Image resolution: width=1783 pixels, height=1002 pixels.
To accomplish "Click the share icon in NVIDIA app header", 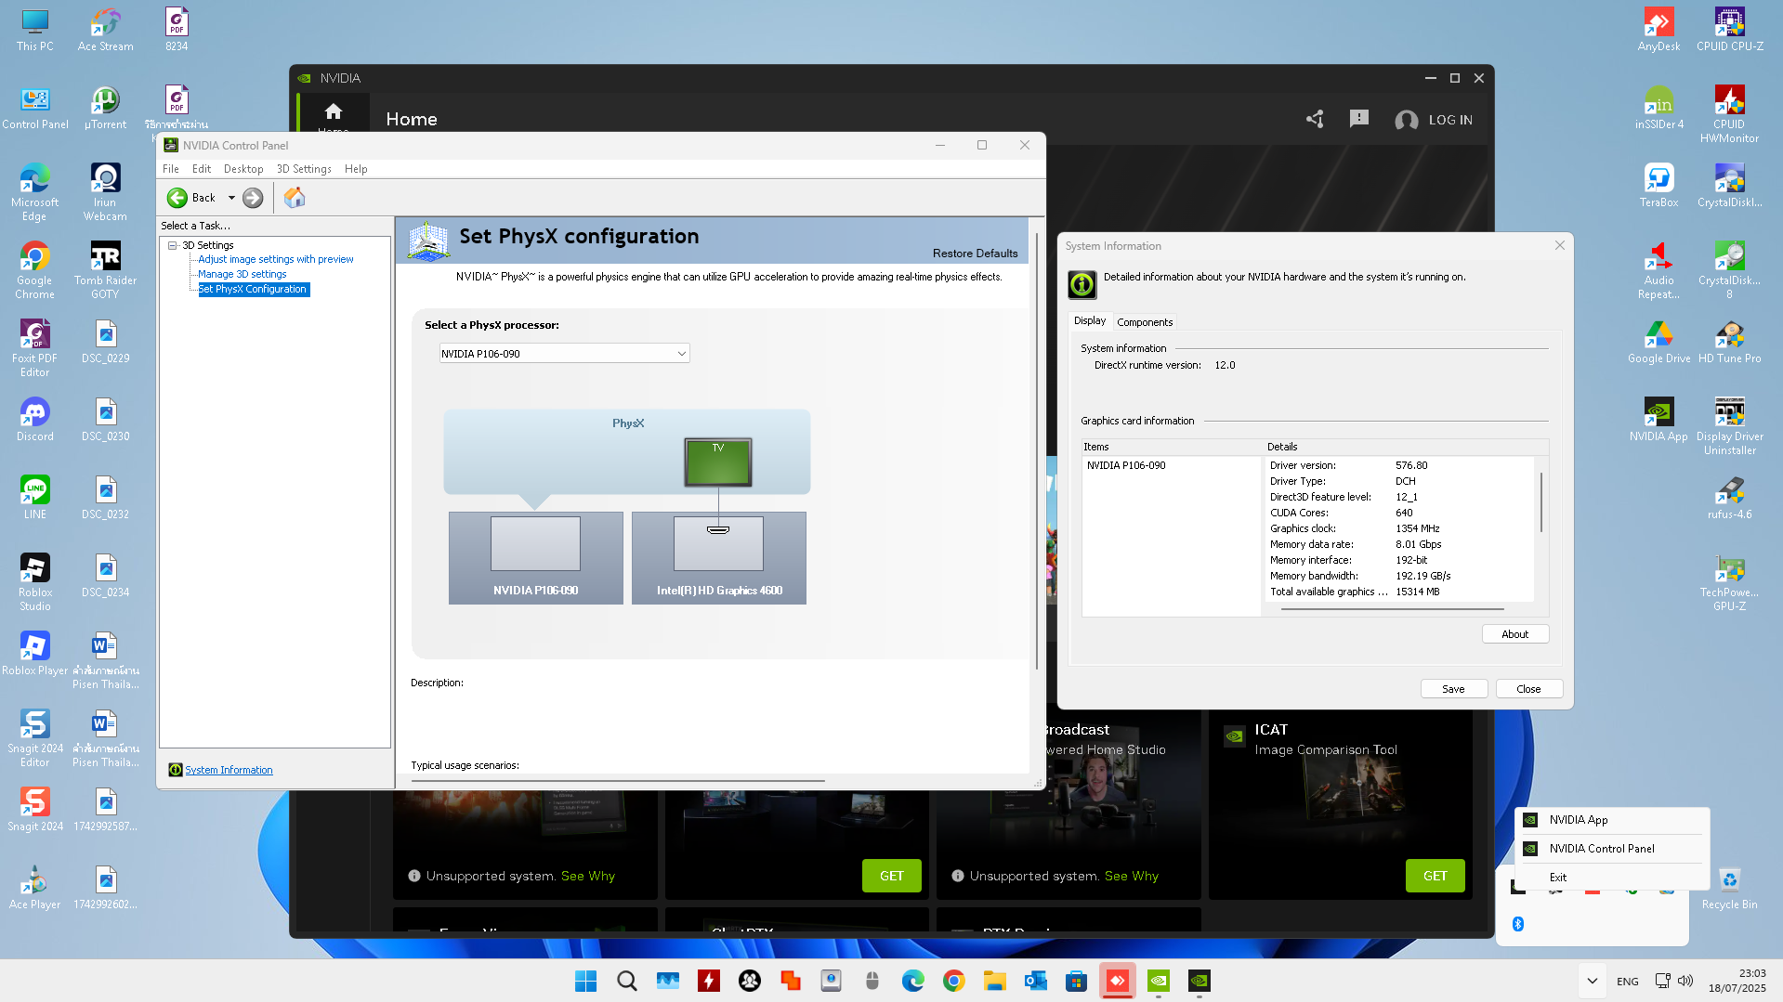I will tap(1314, 119).
